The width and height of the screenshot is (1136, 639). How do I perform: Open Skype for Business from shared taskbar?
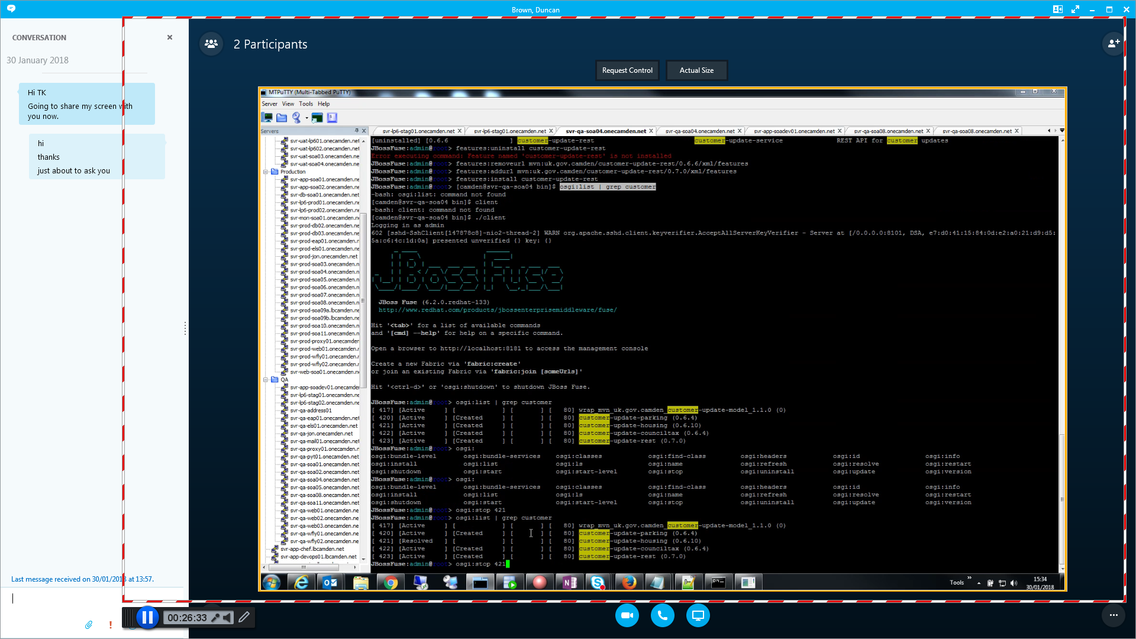pyautogui.click(x=598, y=583)
